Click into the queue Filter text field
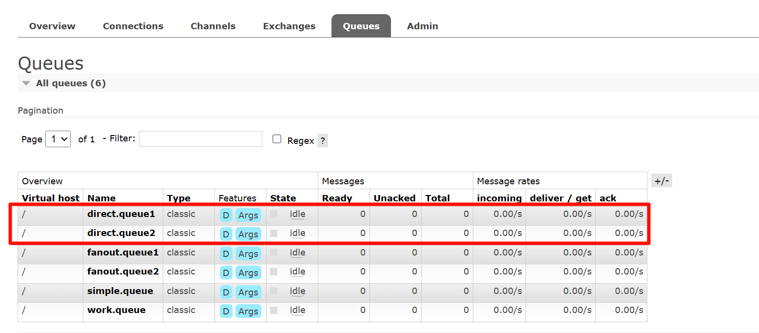 click(x=200, y=139)
